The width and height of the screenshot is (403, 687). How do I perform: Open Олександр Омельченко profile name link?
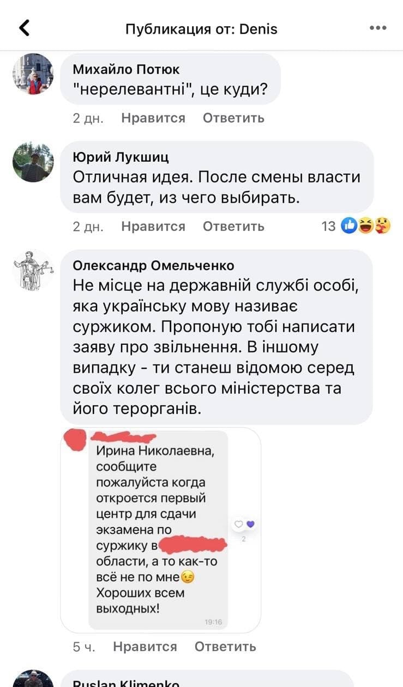click(153, 266)
